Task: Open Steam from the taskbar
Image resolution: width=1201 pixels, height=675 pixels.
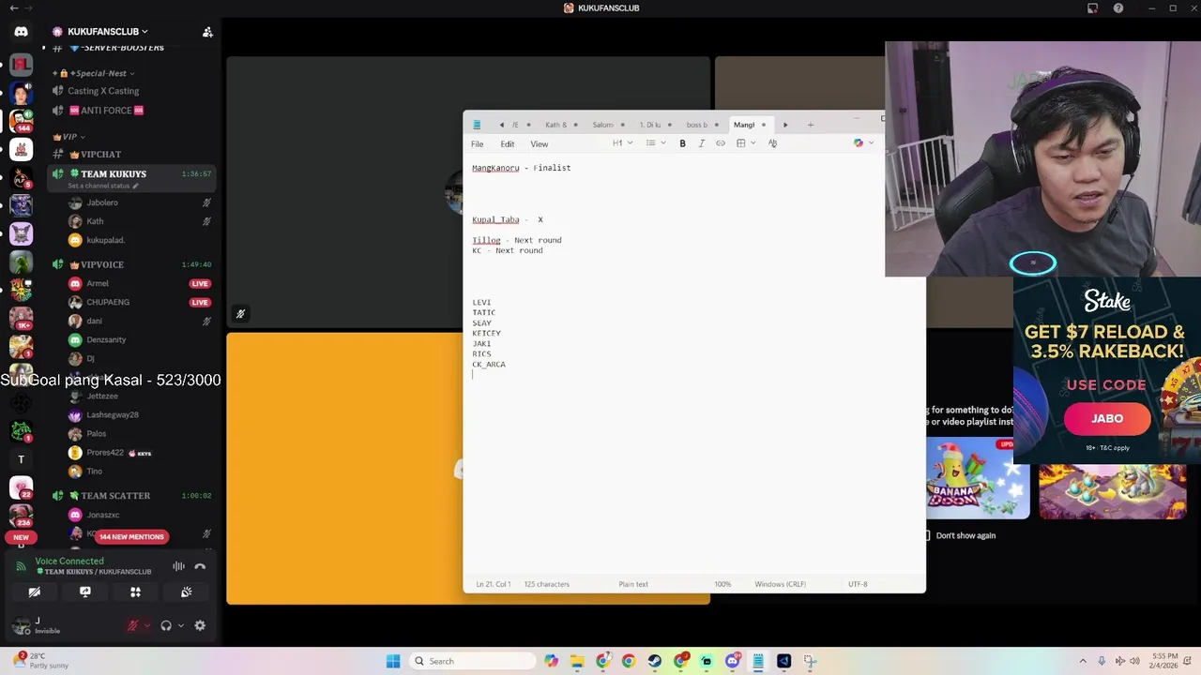Action: tap(654, 661)
